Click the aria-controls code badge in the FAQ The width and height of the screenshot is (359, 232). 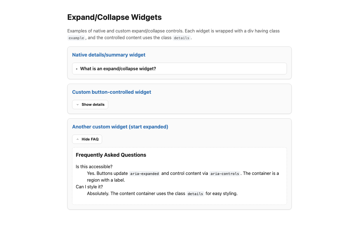(225, 174)
